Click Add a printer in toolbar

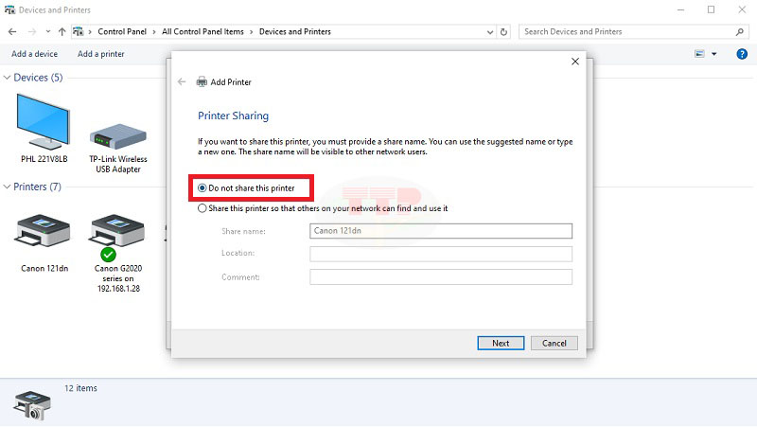coord(101,54)
